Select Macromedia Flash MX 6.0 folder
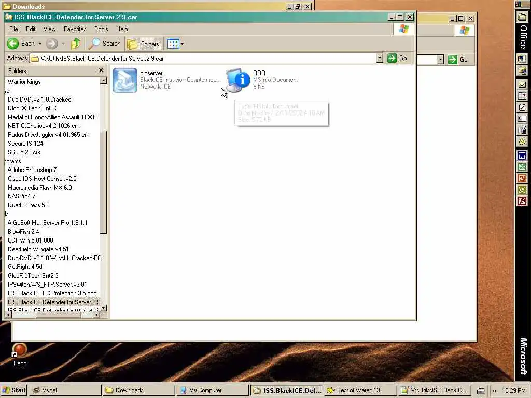The image size is (531, 398). coord(39,187)
